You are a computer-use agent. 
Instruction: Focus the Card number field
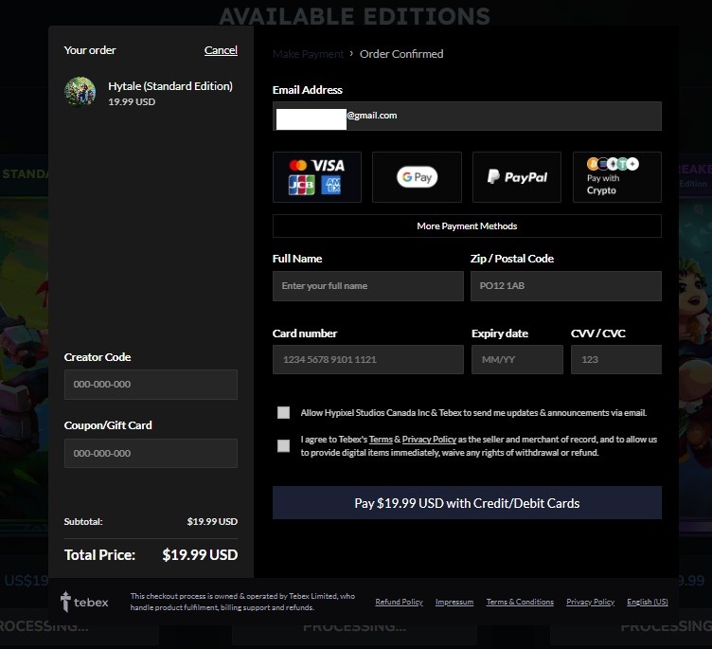(367, 359)
